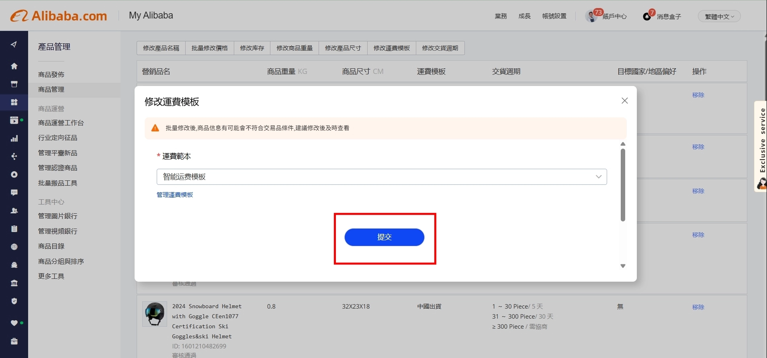Click the round alert badge icon in sidebar
767x358 pixels.
tap(14, 174)
